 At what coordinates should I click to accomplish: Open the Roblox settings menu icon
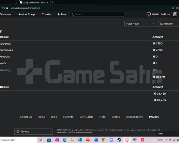pos(175,14)
